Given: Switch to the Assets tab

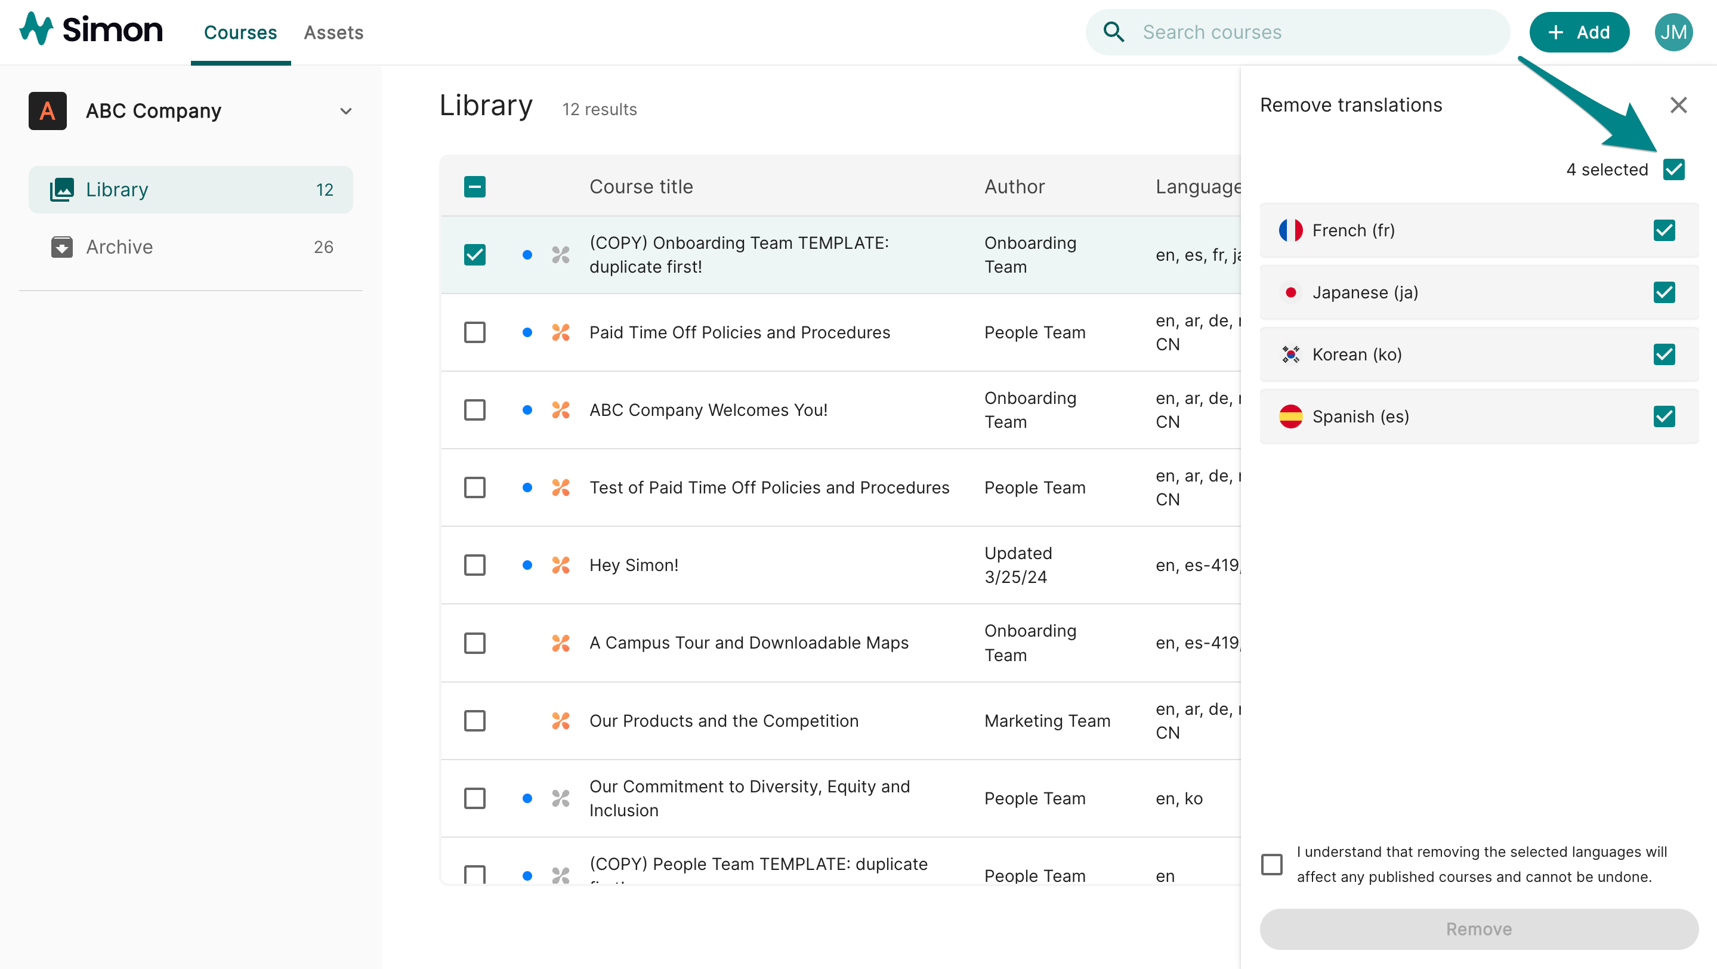Looking at the screenshot, I should (x=333, y=32).
